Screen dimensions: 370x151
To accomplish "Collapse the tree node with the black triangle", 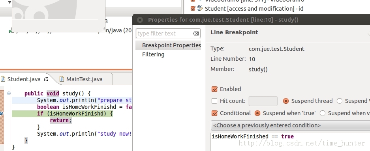I will [x=9, y=2].
